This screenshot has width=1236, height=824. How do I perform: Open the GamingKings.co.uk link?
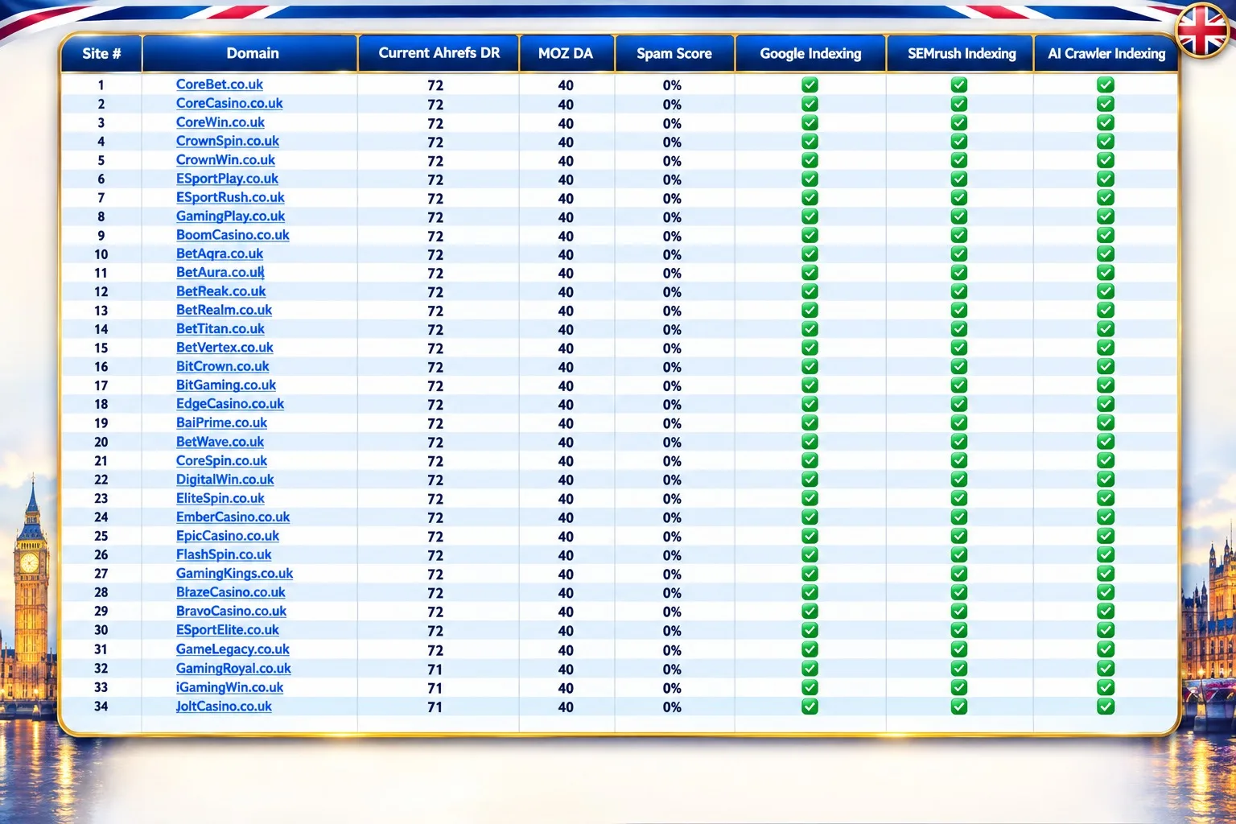tap(234, 574)
